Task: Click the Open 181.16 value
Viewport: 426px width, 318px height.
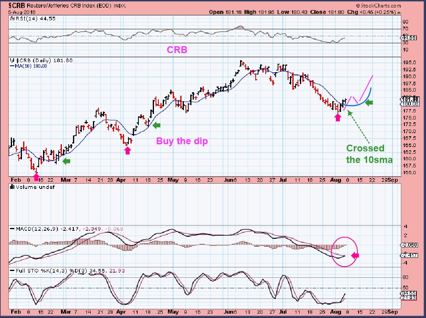Action: point(225,12)
